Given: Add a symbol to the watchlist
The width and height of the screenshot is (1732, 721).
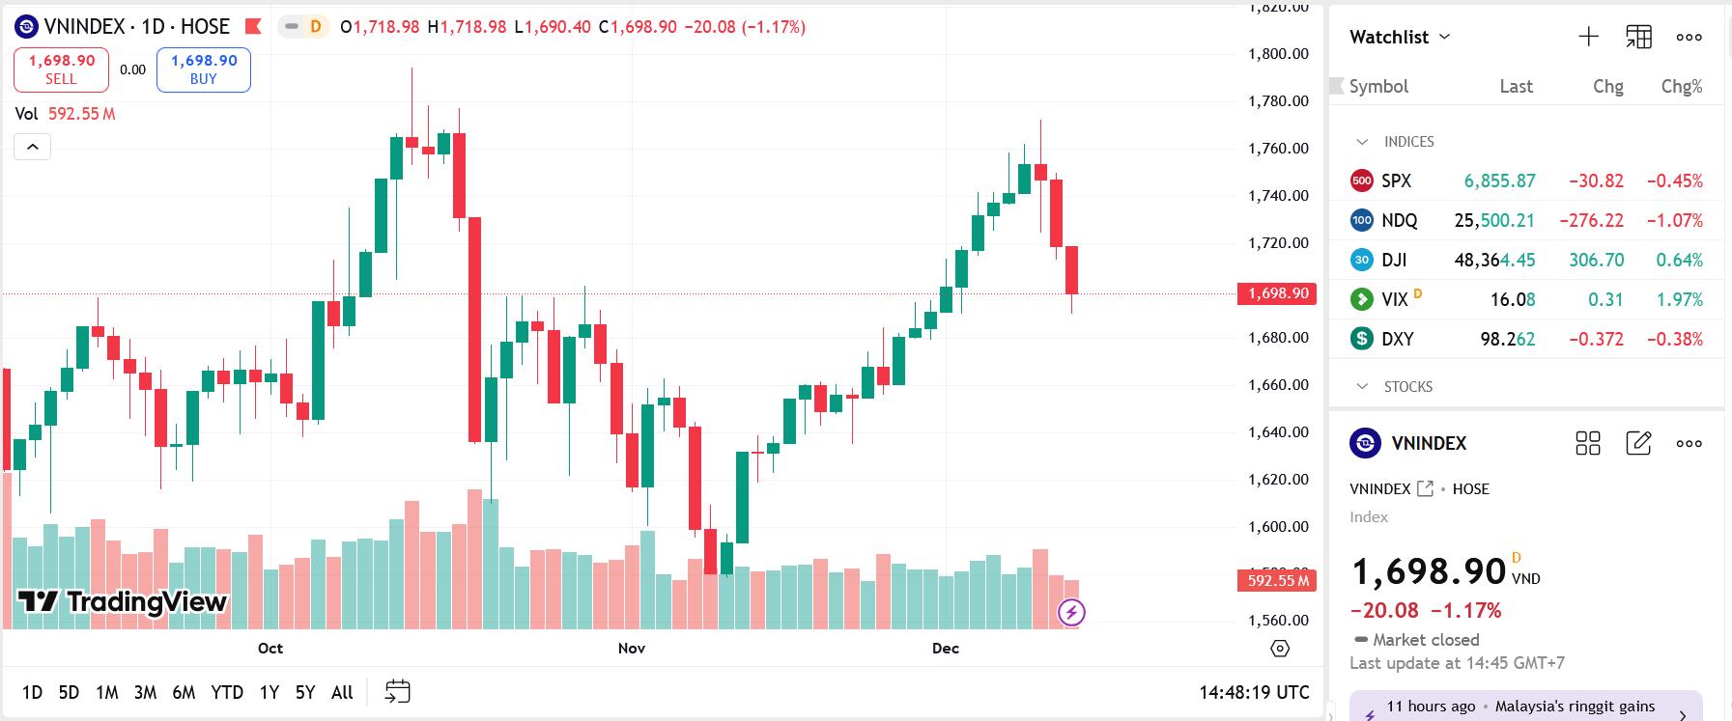Looking at the screenshot, I should [x=1588, y=37].
